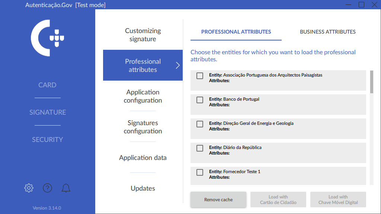381x214 pixels.
Task: Open settings via the gear icon
Action: (29, 188)
